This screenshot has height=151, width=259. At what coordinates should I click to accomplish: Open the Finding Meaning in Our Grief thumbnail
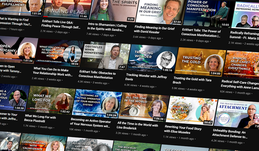click(160, 12)
